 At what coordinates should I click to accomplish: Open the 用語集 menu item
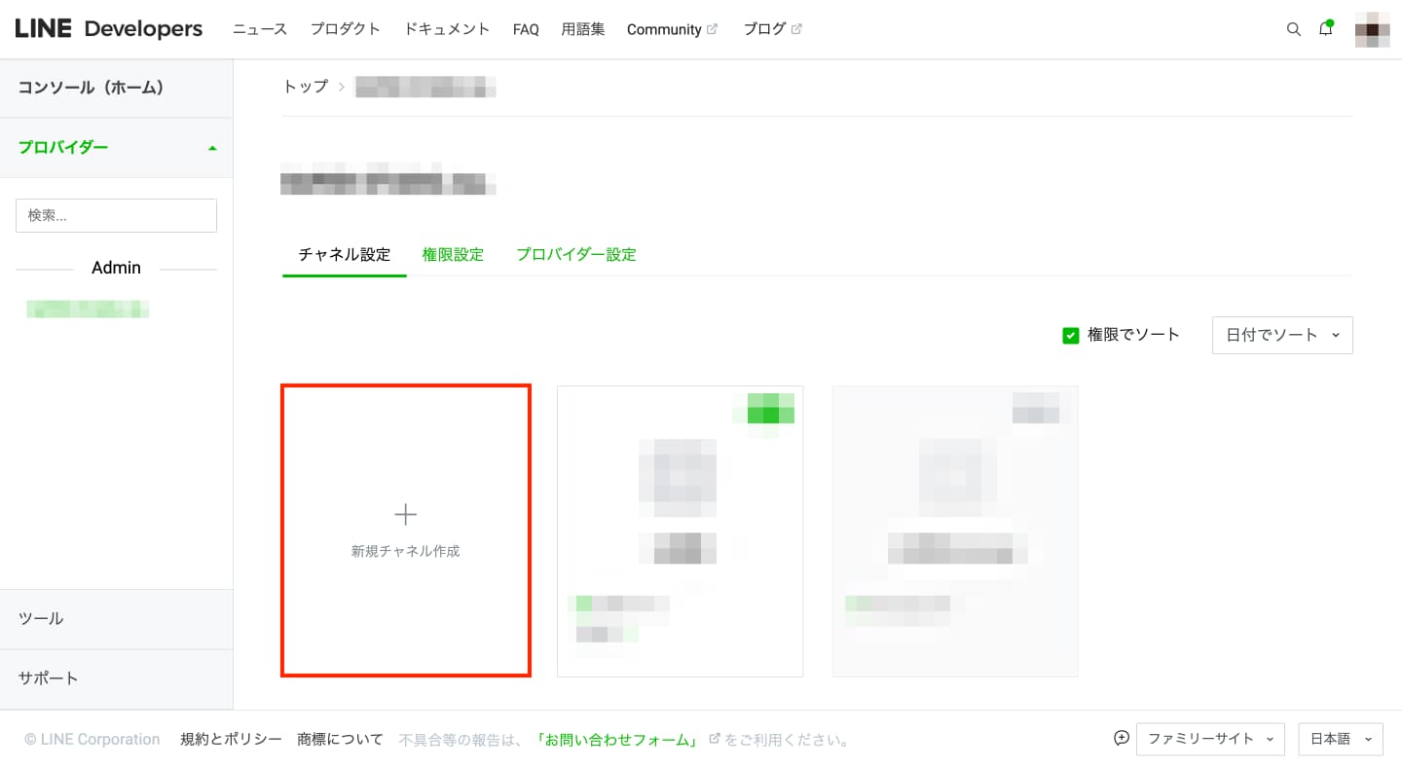(x=583, y=29)
